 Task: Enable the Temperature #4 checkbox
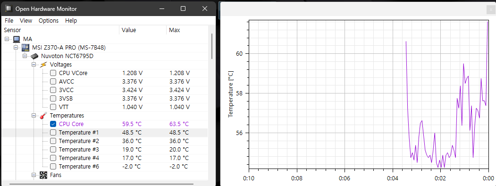click(x=53, y=158)
